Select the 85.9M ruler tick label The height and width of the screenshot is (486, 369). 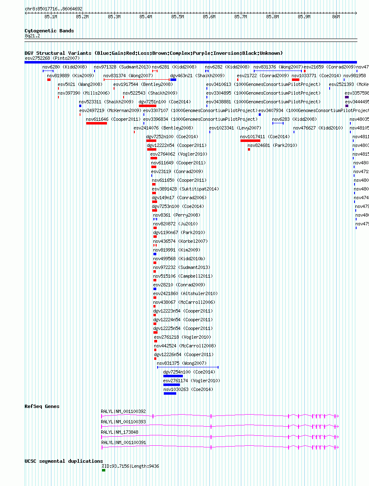click(304, 17)
